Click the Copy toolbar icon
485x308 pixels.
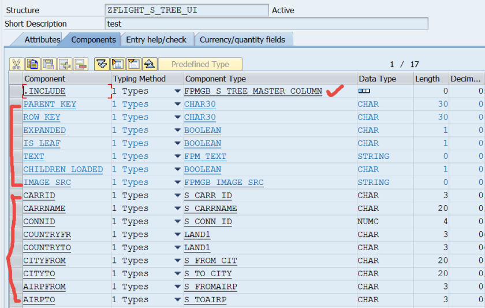[x=33, y=64]
